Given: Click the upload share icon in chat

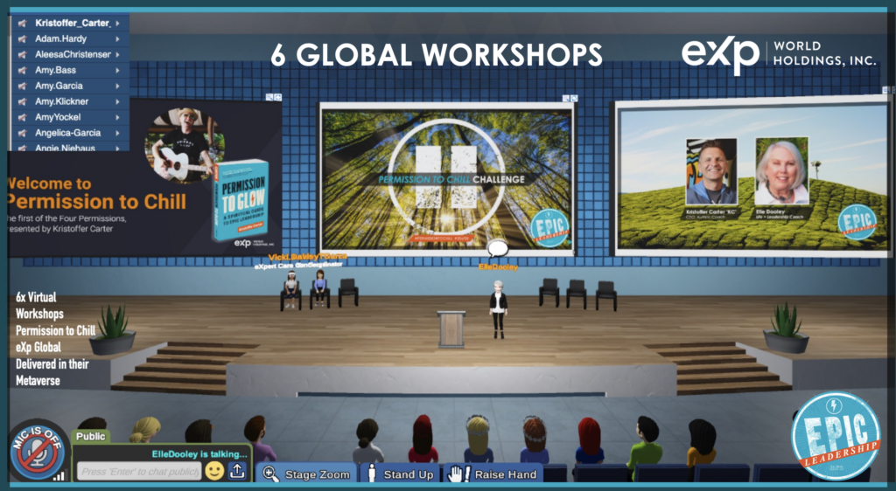Looking at the screenshot, I should [237, 471].
